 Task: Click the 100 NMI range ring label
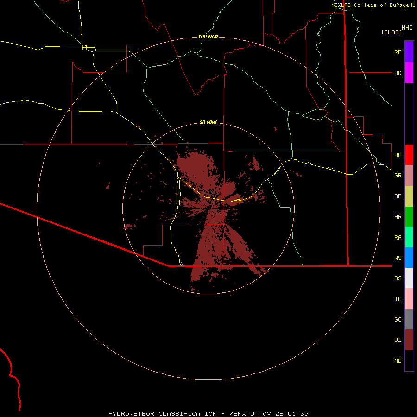point(208,37)
